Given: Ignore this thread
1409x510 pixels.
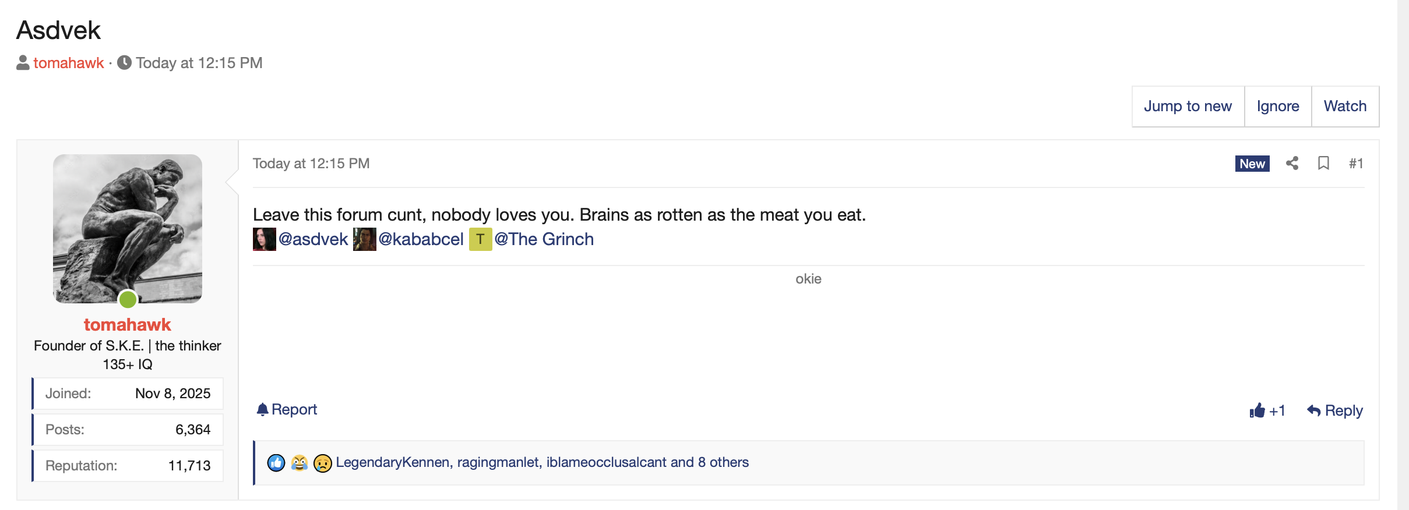Looking at the screenshot, I should [1278, 107].
